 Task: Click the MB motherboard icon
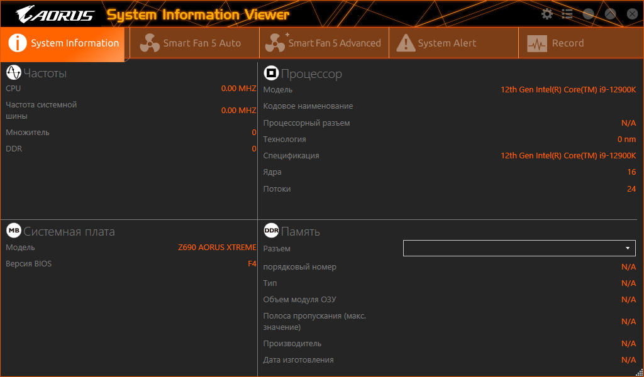point(14,231)
